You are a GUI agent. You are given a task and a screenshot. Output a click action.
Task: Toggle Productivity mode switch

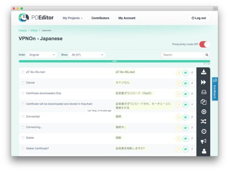tap(204, 44)
